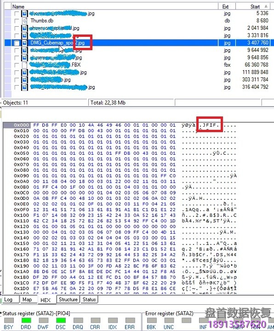Click first hex byte FF at offset 0x000
274x331 pixels.
point(36,125)
